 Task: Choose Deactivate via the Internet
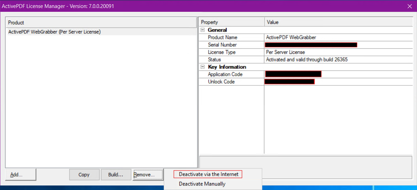coord(208,174)
